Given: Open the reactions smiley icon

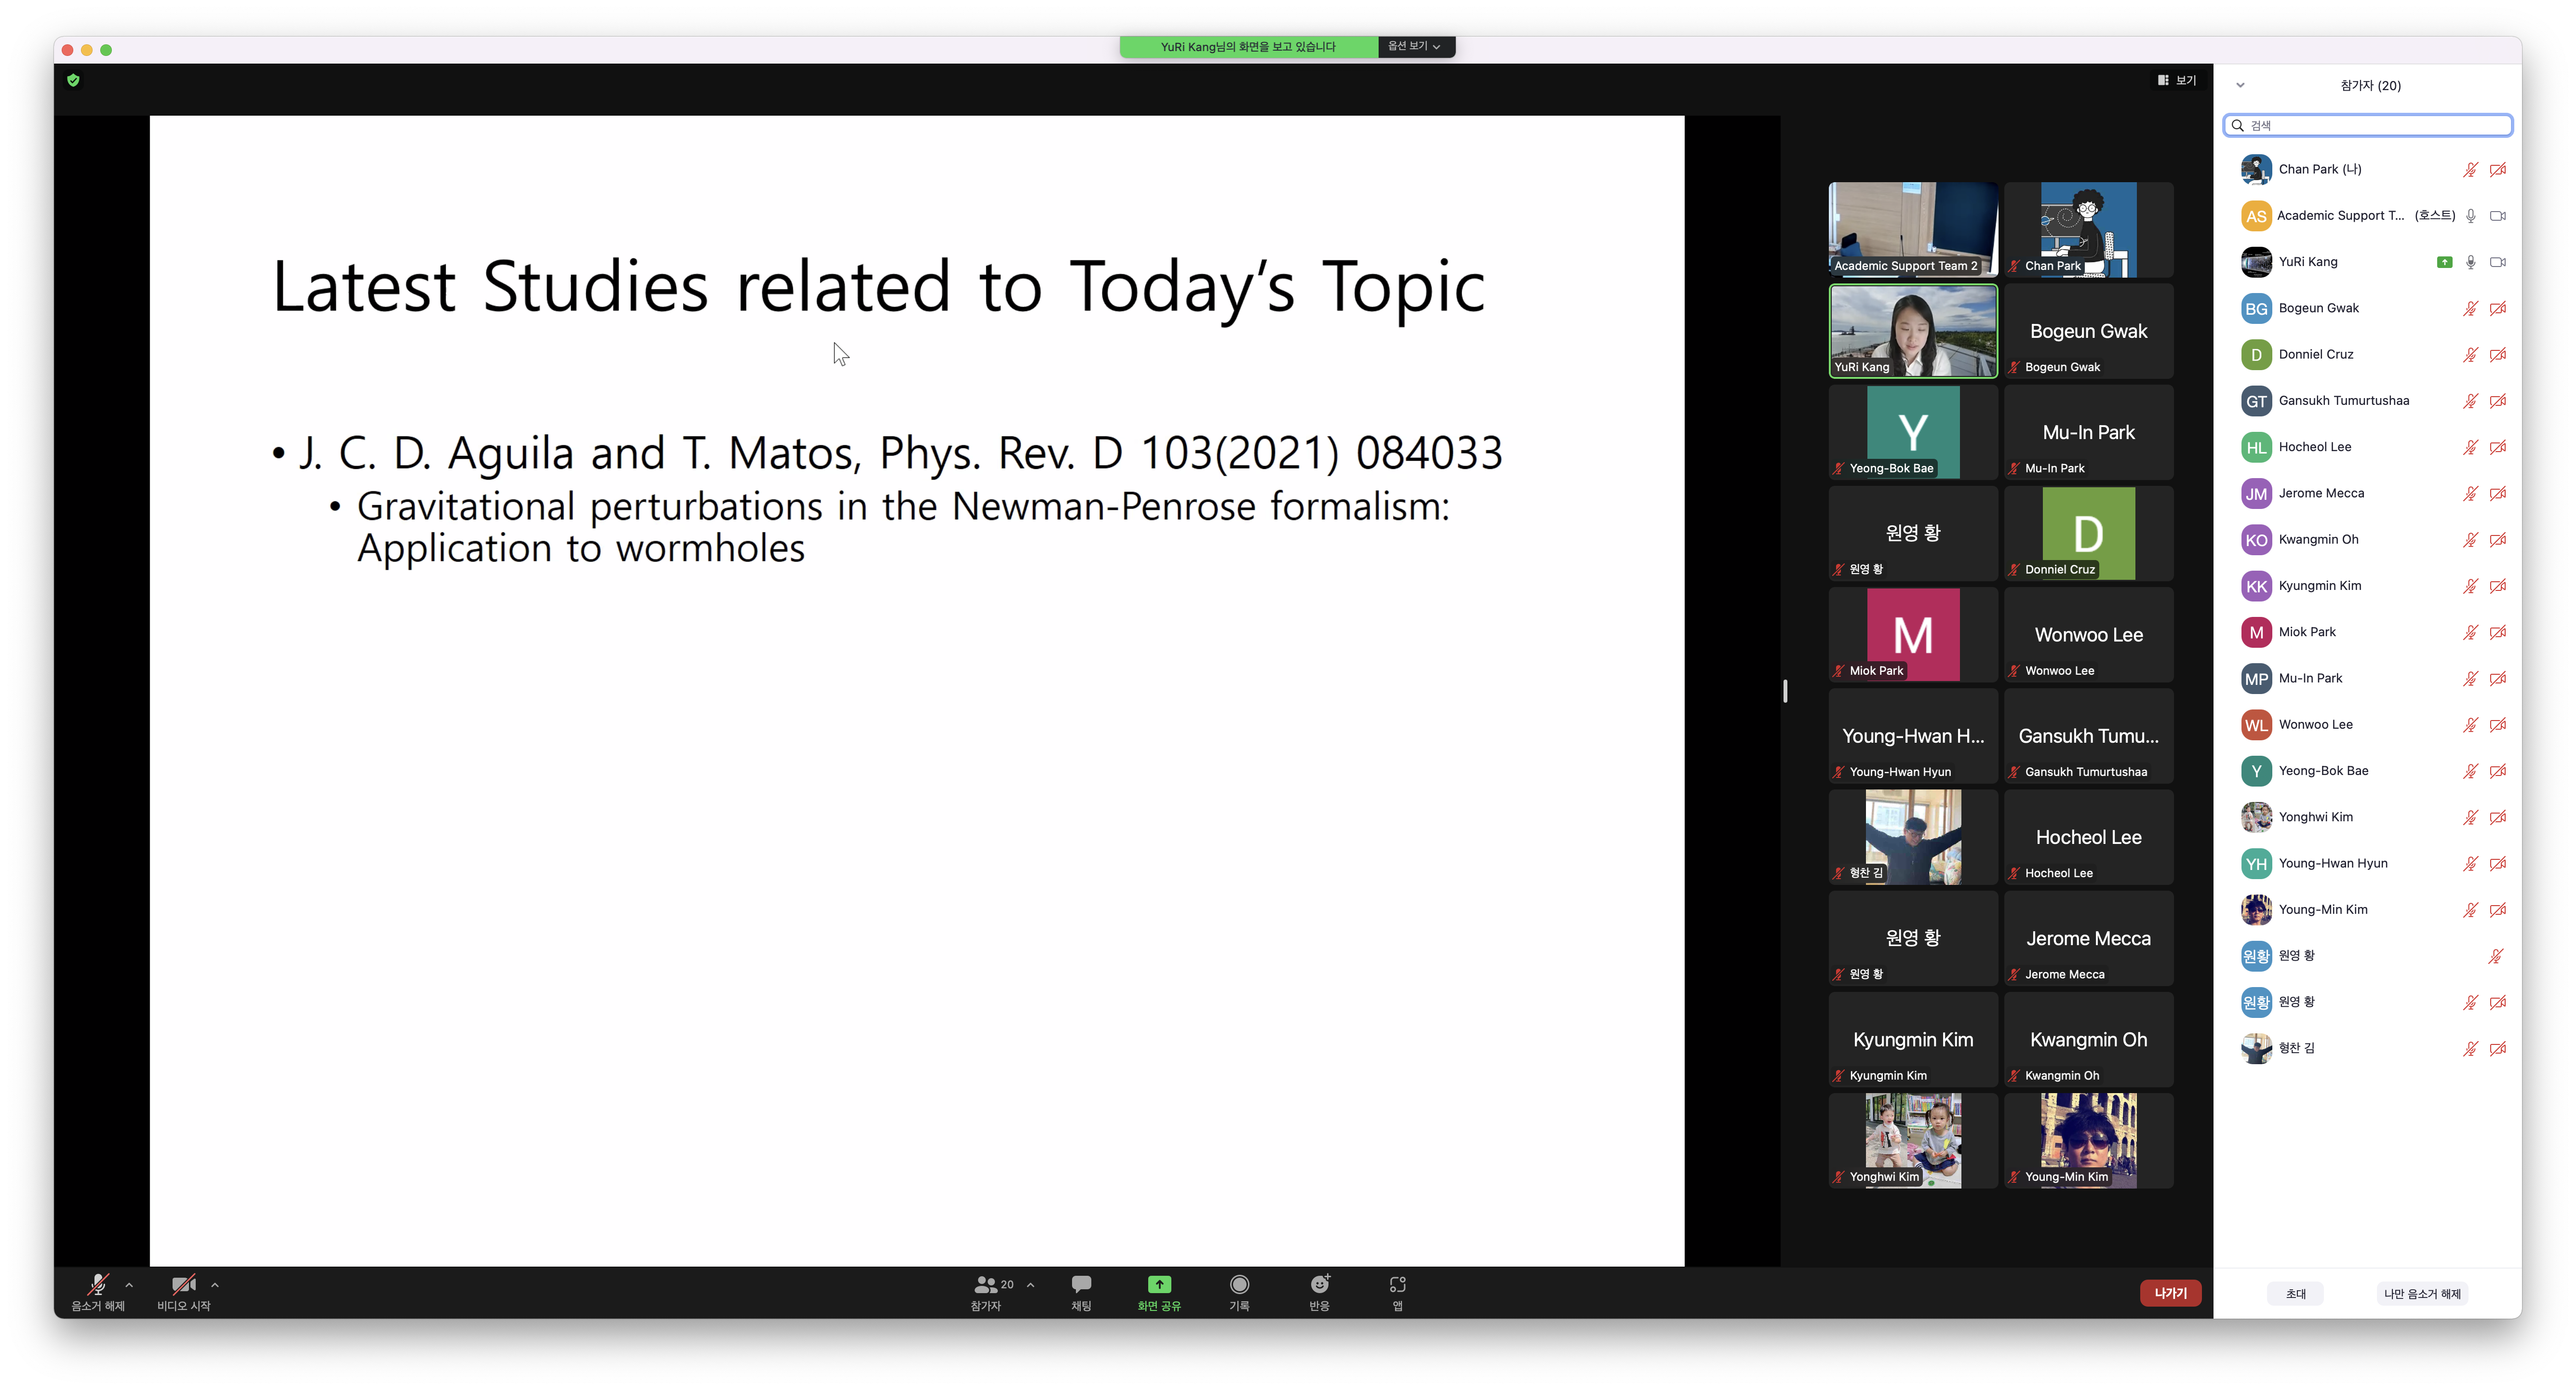Looking at the screenshot, I should click(1319, 1285).
